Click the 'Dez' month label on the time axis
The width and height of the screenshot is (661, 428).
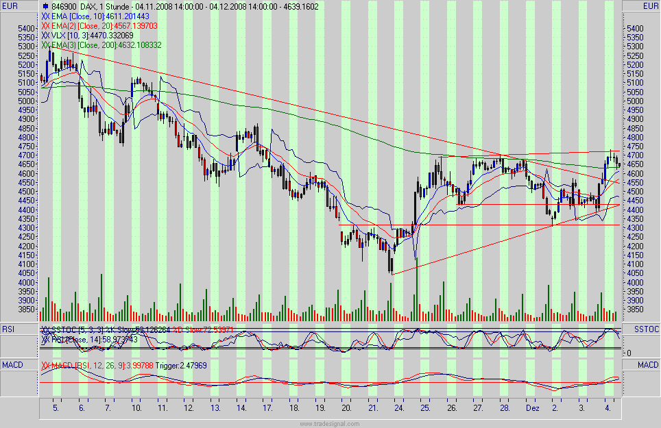[x=532, y=408]
